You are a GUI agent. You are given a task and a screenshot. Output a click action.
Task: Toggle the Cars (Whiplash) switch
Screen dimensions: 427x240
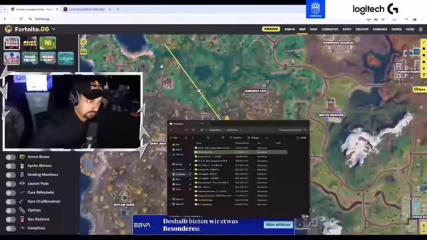click(x=11, y=193)
